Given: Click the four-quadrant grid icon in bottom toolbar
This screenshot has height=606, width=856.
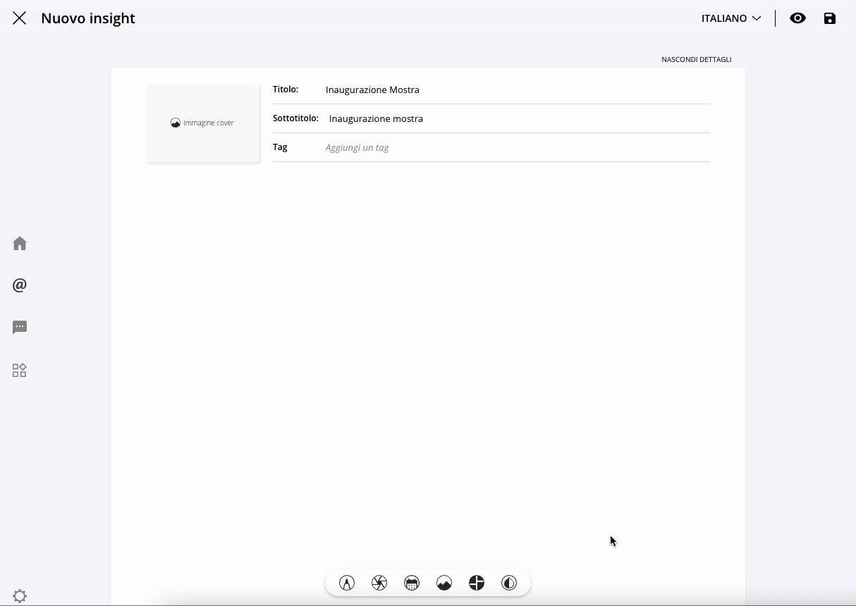Looking at the screenshot, I should [477, 583].
